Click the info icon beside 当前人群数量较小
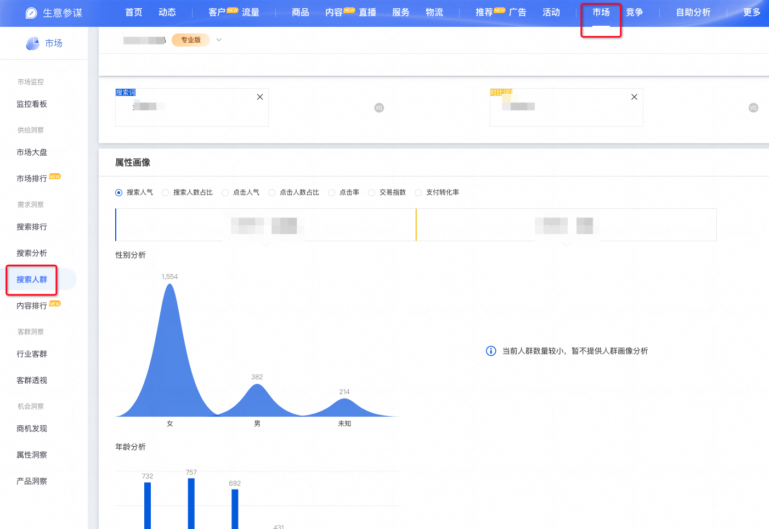The width and height of the screenshot is (769, 529). (491, 351)
